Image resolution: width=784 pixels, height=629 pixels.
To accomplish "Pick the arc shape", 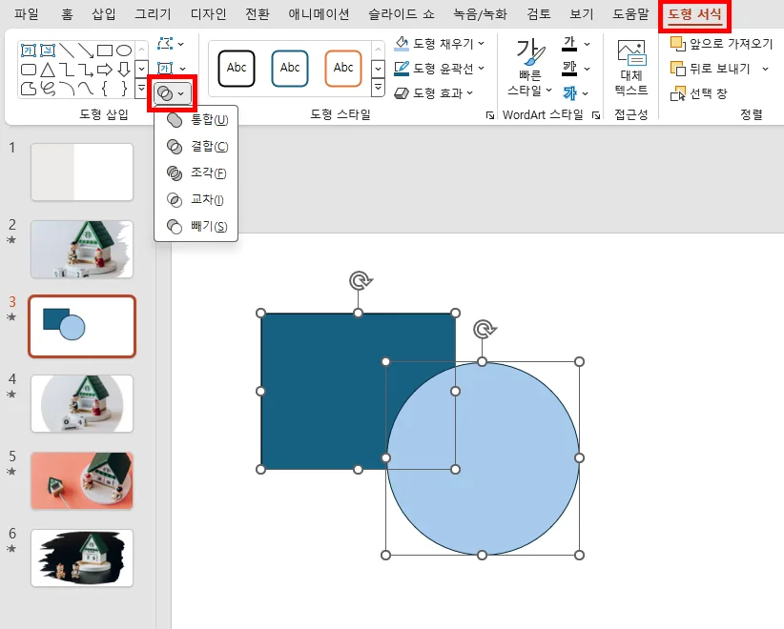I will coord(67,89).
